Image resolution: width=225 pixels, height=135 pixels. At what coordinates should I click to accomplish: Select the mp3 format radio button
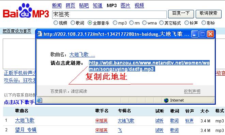click(x=115, y=22)
